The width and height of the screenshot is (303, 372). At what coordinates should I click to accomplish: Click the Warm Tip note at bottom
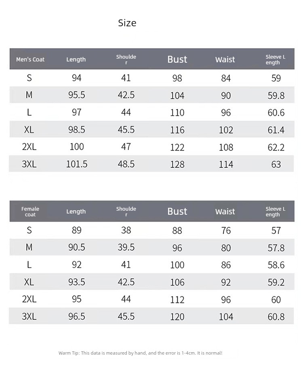tap(140, 353)
